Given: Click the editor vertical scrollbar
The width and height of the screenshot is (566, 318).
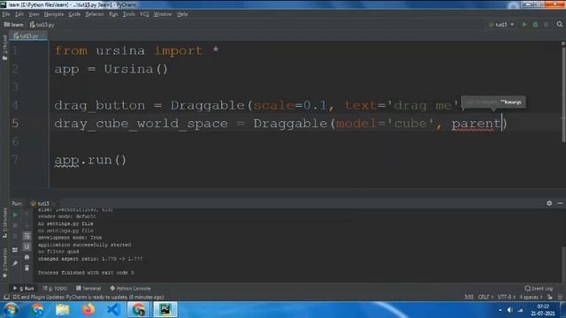Looking at the screenshot, I should click(x=563, y=95).
